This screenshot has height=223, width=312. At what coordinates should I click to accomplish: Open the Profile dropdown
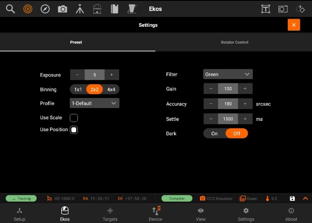pyautogui.click(x=94, y=103)
